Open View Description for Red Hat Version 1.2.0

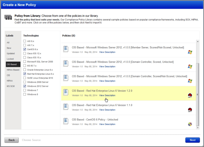(107, 95)
